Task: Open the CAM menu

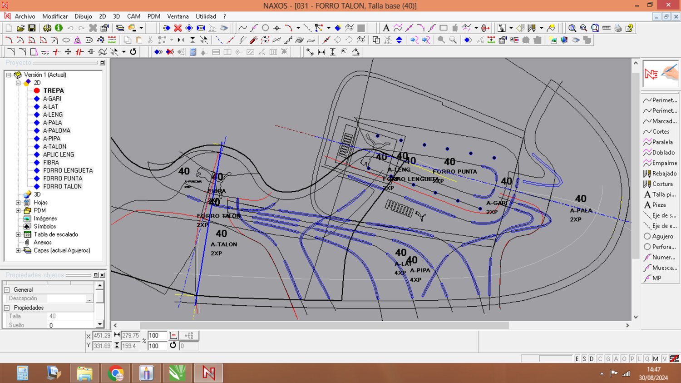Action: [x=133, y=16]
